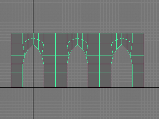The height and width of the screenshot is (119, 159).
Task: Select the bottom-right face of the second pillar
Action: 61,83
